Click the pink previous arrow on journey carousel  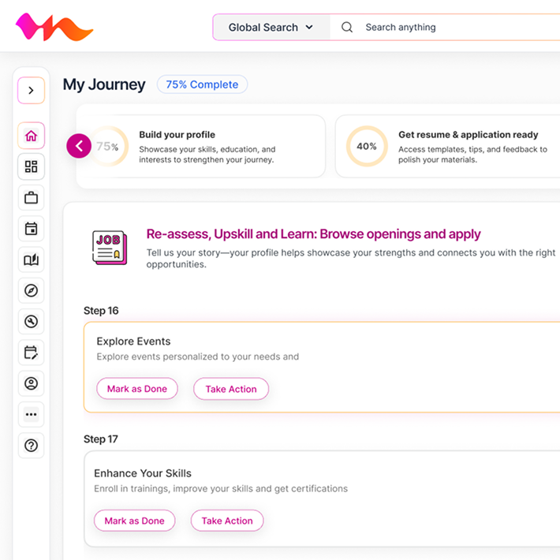[x=79, y=146]
